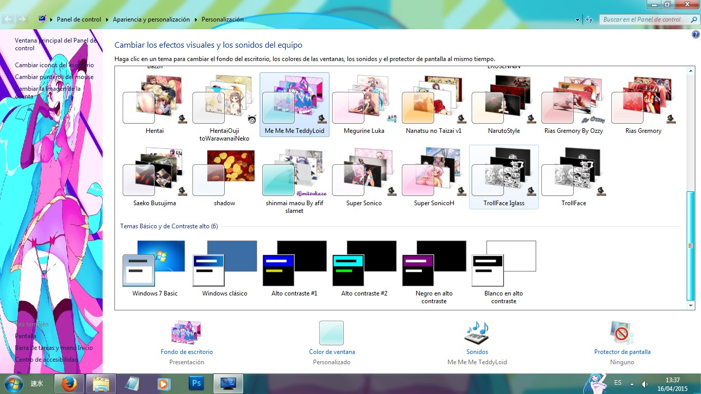The image size is (701, 394).
Task: Select Alto contraste #2 theme
Action: 364,268
